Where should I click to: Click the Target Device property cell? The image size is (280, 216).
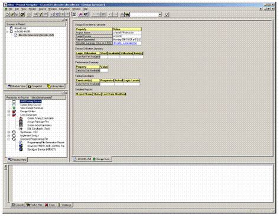pyautogui.click(x=94, y=36)
